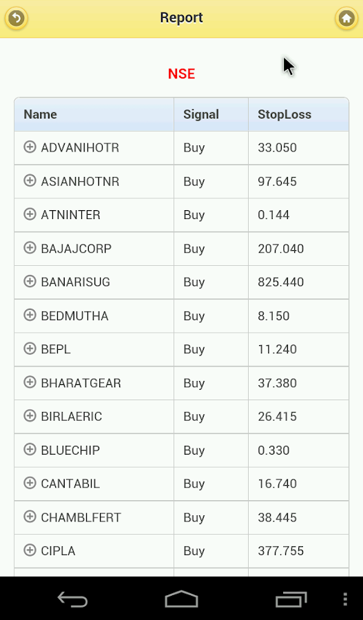Expand the BIRLAERIC row icon

coord(30,416)
